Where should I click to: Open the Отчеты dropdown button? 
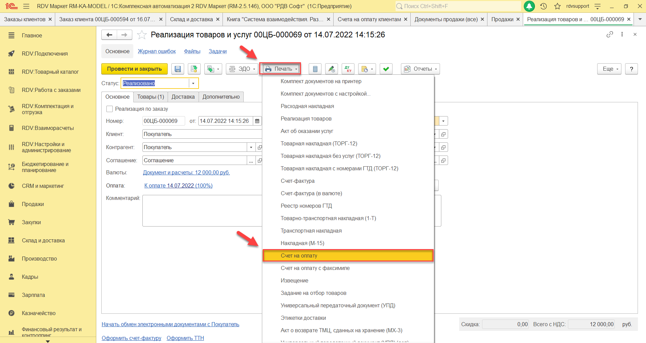click(x=420, y=69)
